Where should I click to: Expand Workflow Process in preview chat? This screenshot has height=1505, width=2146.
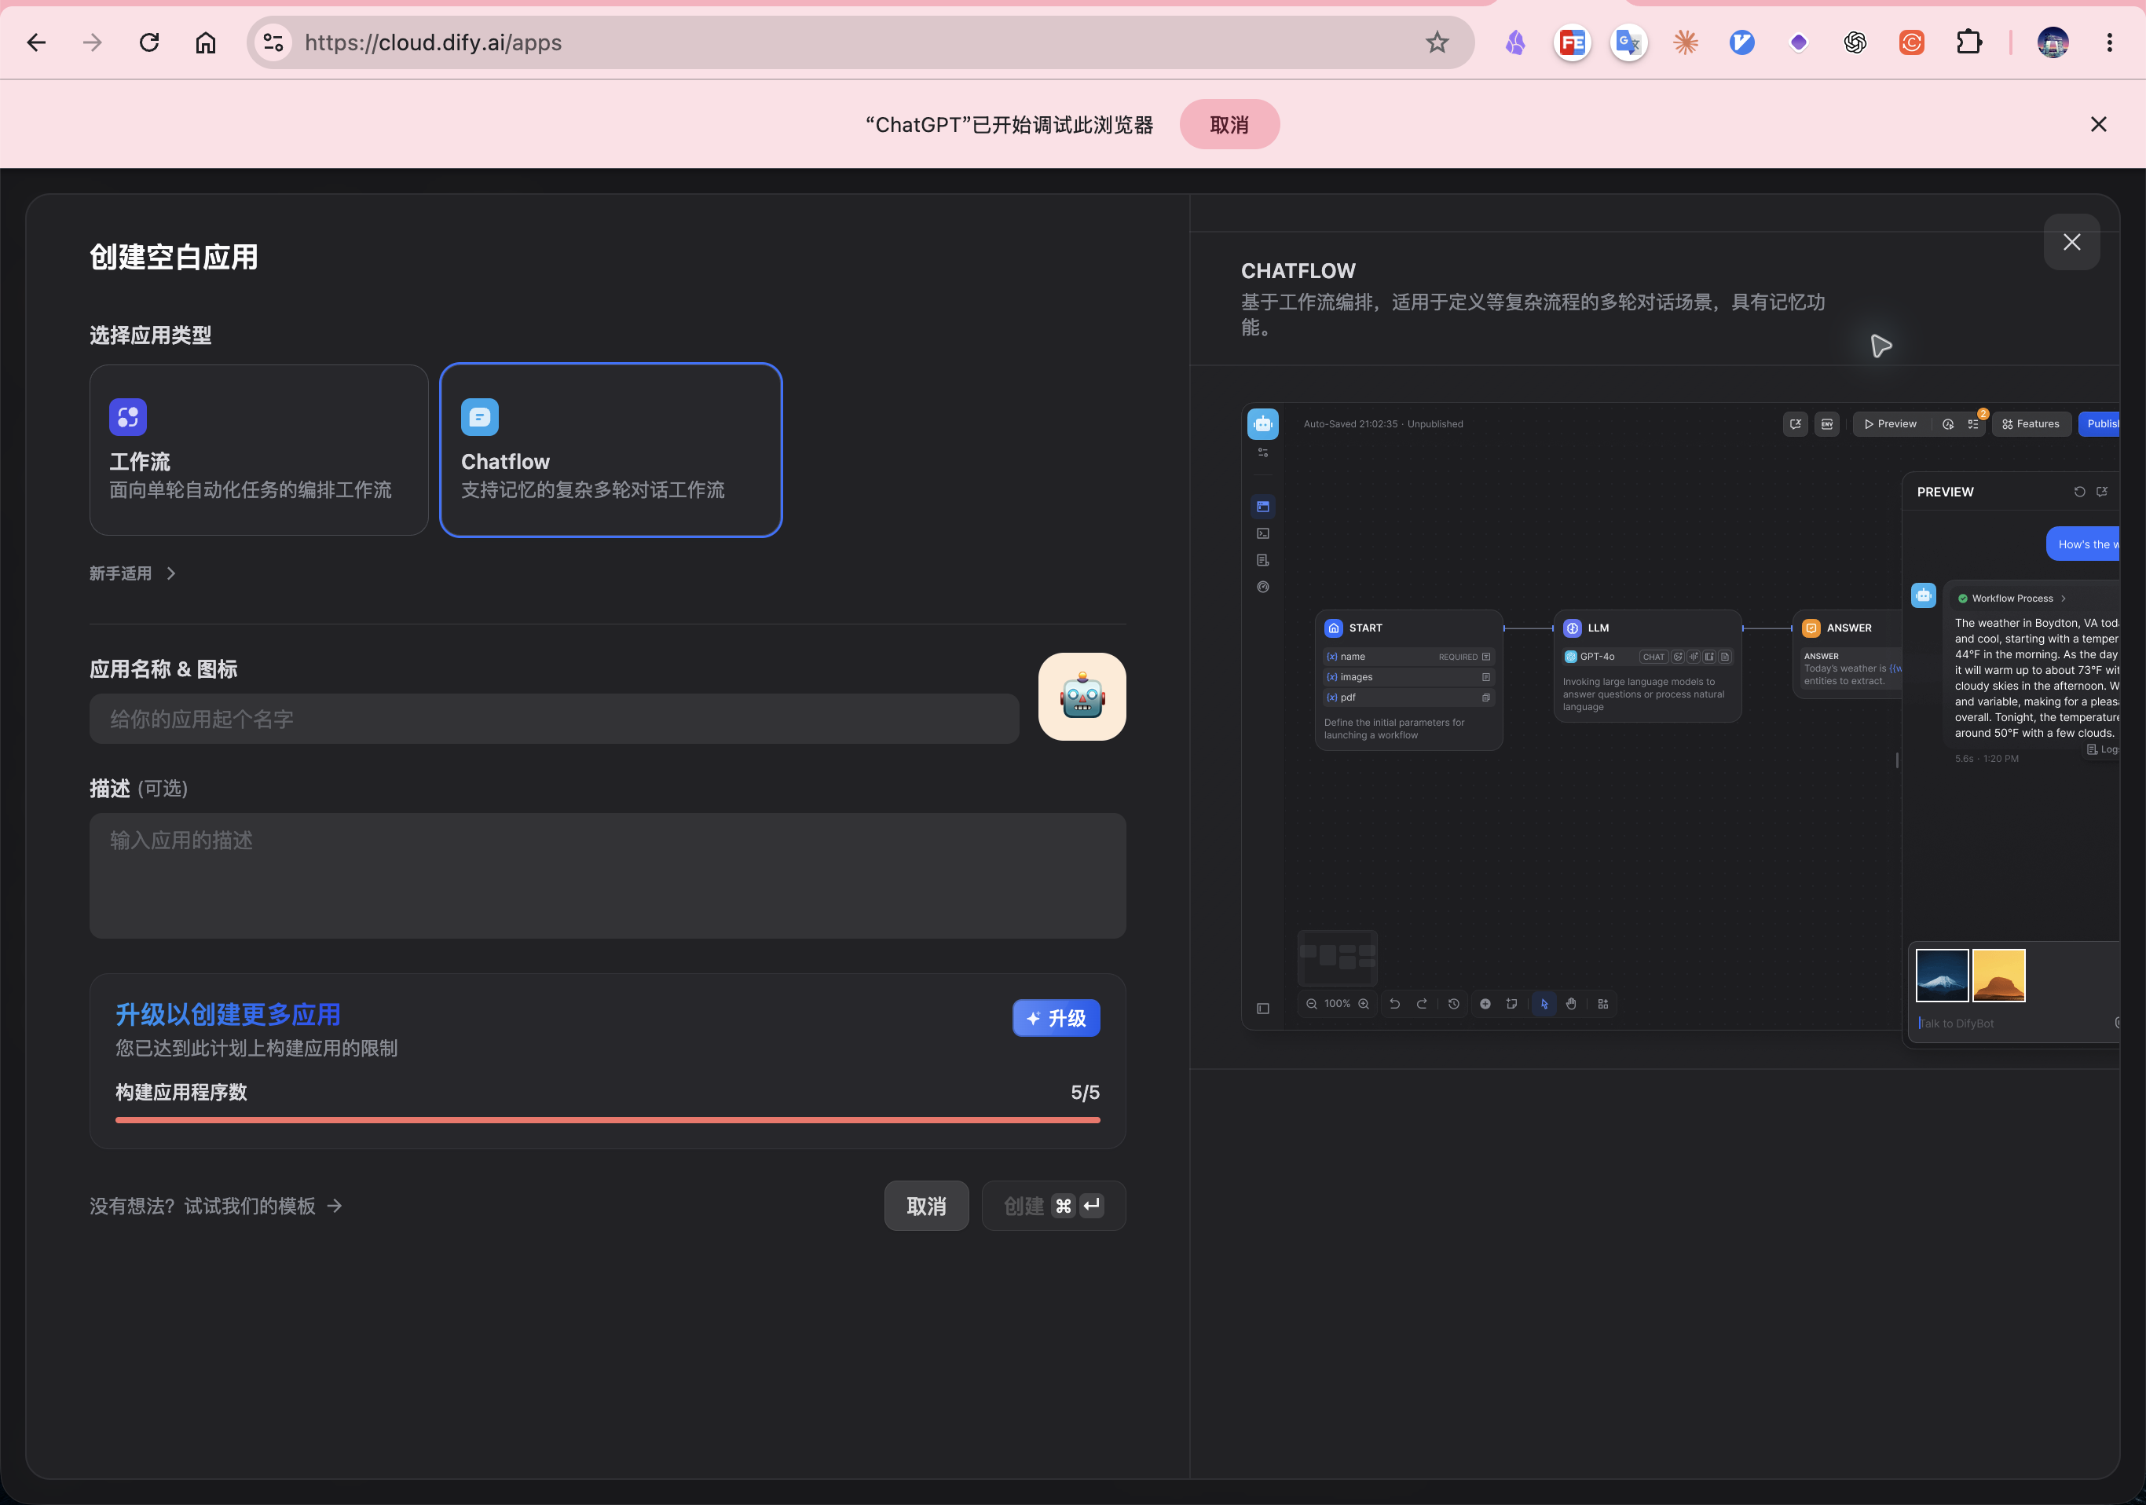tap(2012, 599)
